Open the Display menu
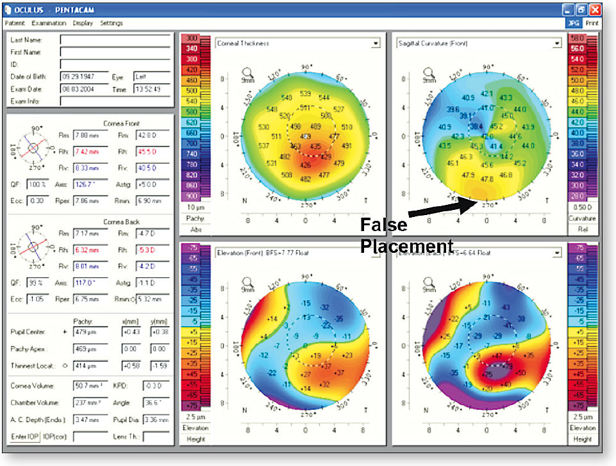 (x=83, y=22)
